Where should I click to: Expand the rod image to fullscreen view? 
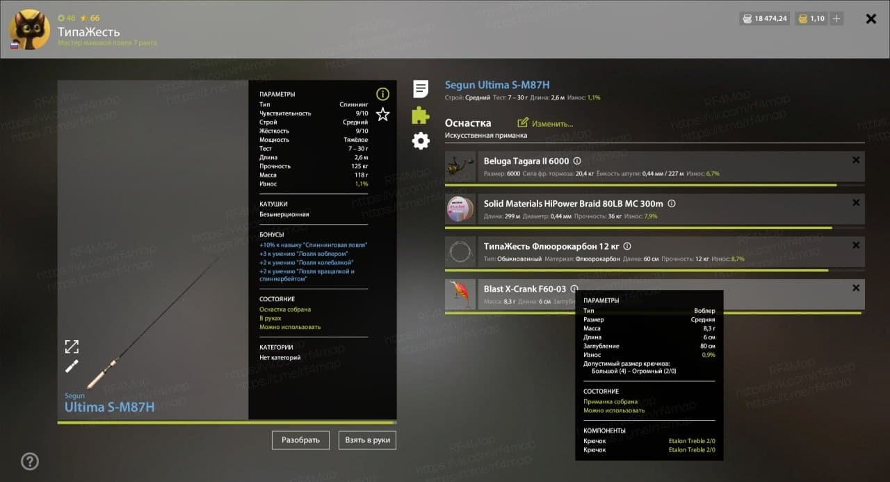(x=72, y=346)
